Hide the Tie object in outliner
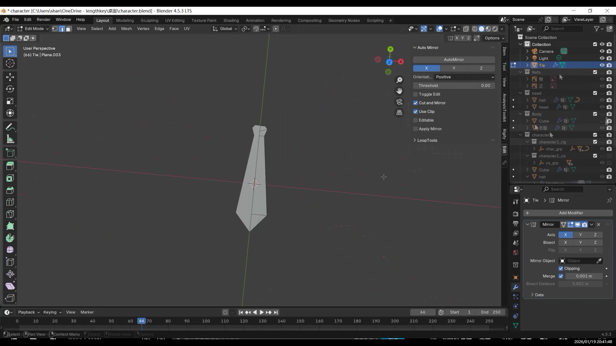616x346 pixels. 602,65
